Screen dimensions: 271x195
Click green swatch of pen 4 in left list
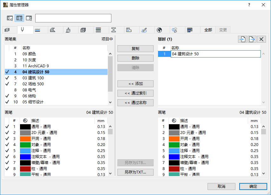coord(25,145)
